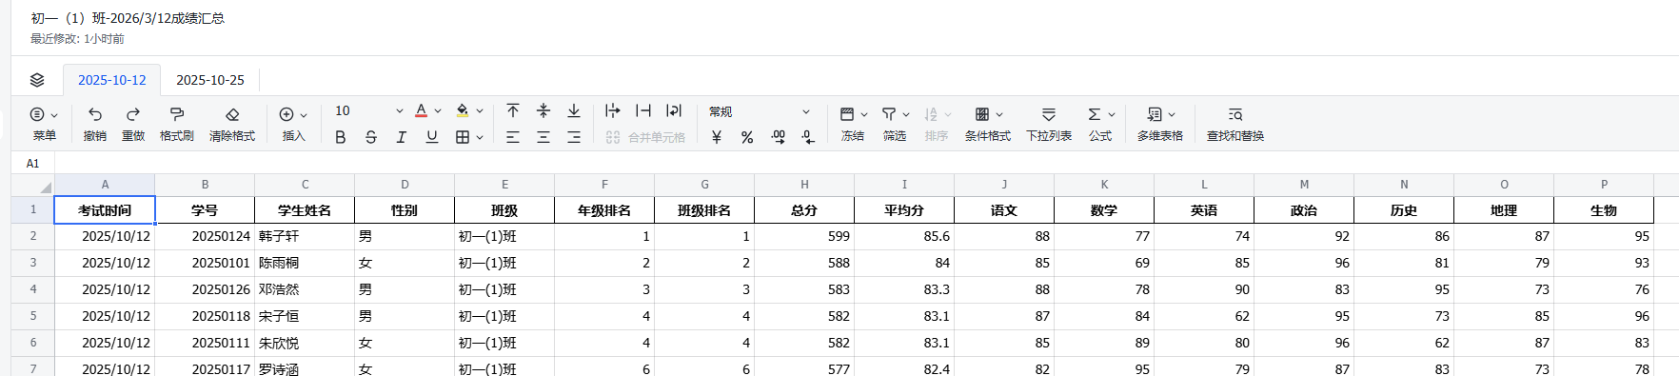Center text horizontally

tap(543, 137)
